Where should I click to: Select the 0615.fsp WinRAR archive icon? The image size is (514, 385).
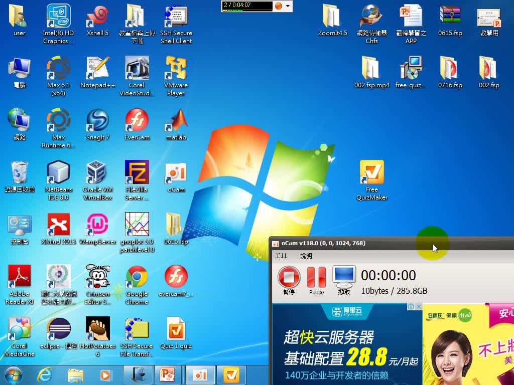pos(450,20)
